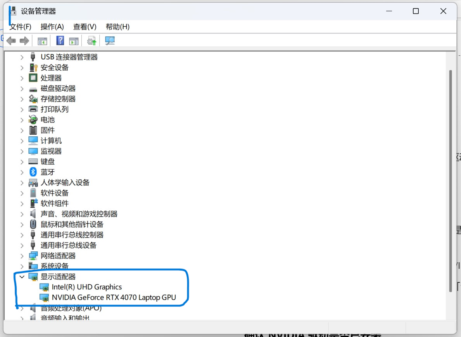Screen dimensions: 461x337
Task: Select the 人体学输入设备 tree item
Action: coord(65,182)
